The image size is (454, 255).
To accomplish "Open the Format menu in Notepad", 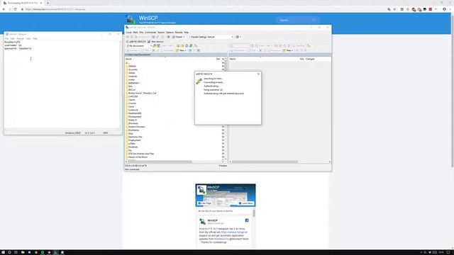I will (x=20, y=38).
